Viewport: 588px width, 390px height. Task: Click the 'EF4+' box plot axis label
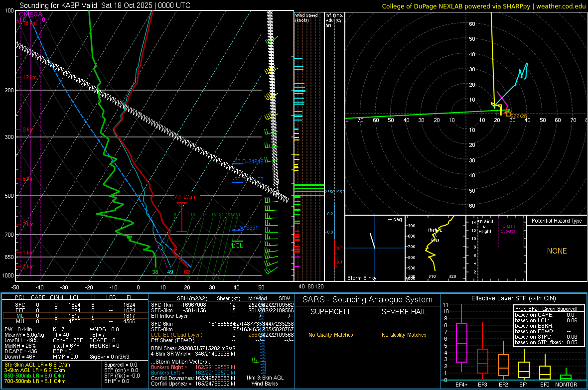point(461,385)
